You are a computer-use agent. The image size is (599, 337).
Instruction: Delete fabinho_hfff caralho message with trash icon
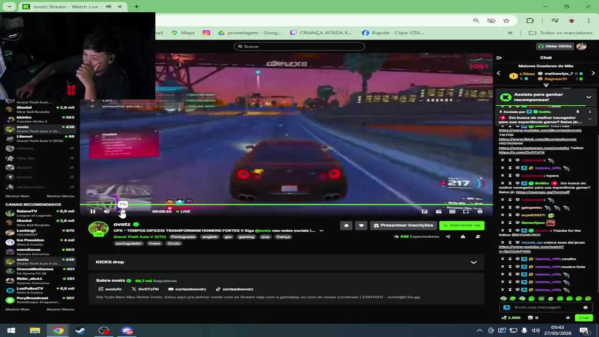coord(503,259)
